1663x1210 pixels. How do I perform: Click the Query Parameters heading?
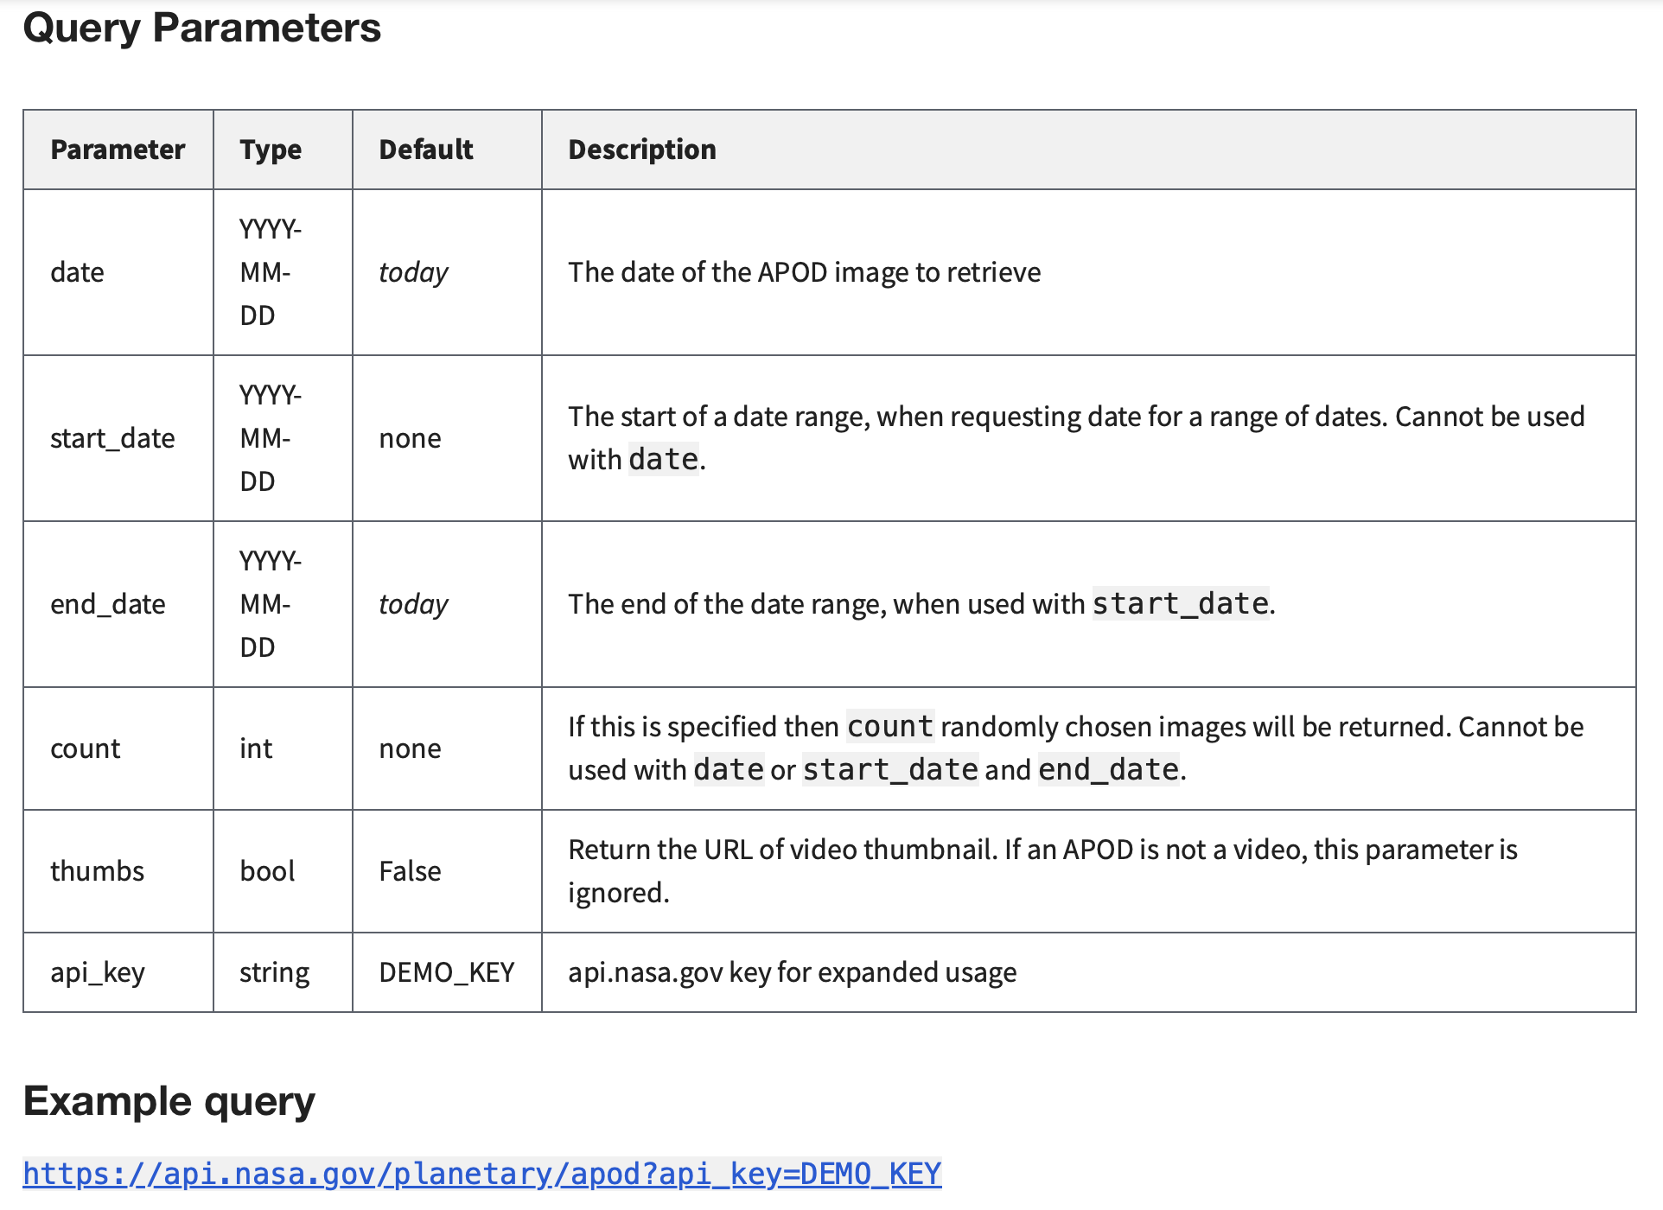coord(201,28)
